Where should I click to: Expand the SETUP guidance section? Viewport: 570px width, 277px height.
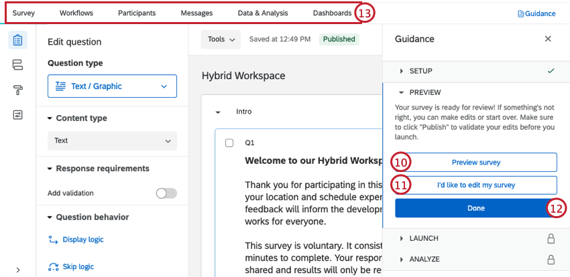click(x=402, y=71)
